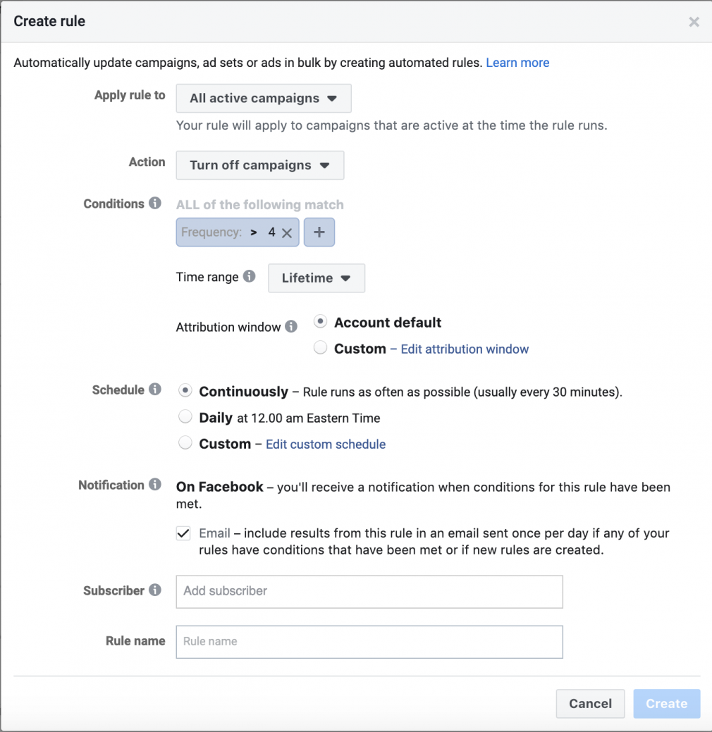Choose the Daily schedule option

185,416
